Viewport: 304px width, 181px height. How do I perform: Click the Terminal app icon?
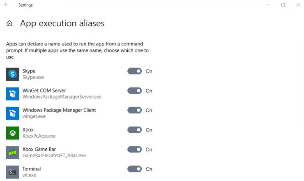coord(13,172)
